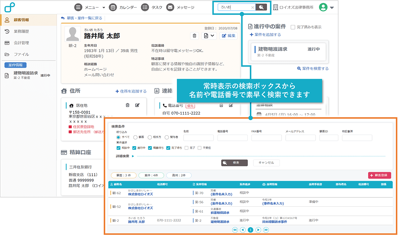Open 建物明渡請求 card in 進行中の案件
The width and height of the screenshot is (399, 238).
tap(289, 52)
